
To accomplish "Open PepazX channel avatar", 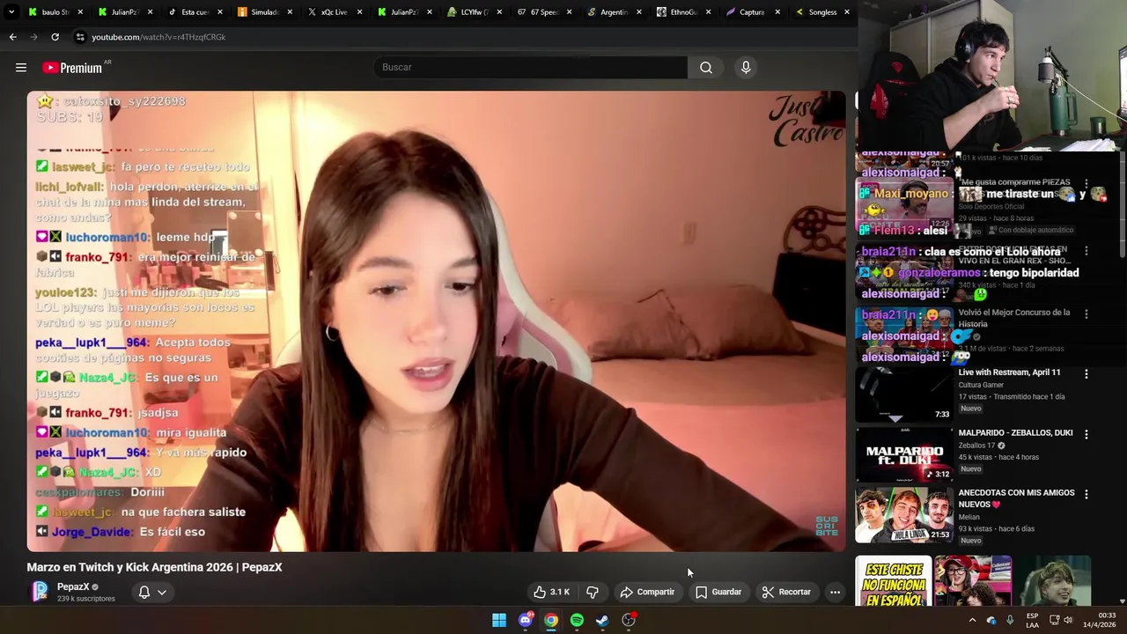I will tap(40, 592).
